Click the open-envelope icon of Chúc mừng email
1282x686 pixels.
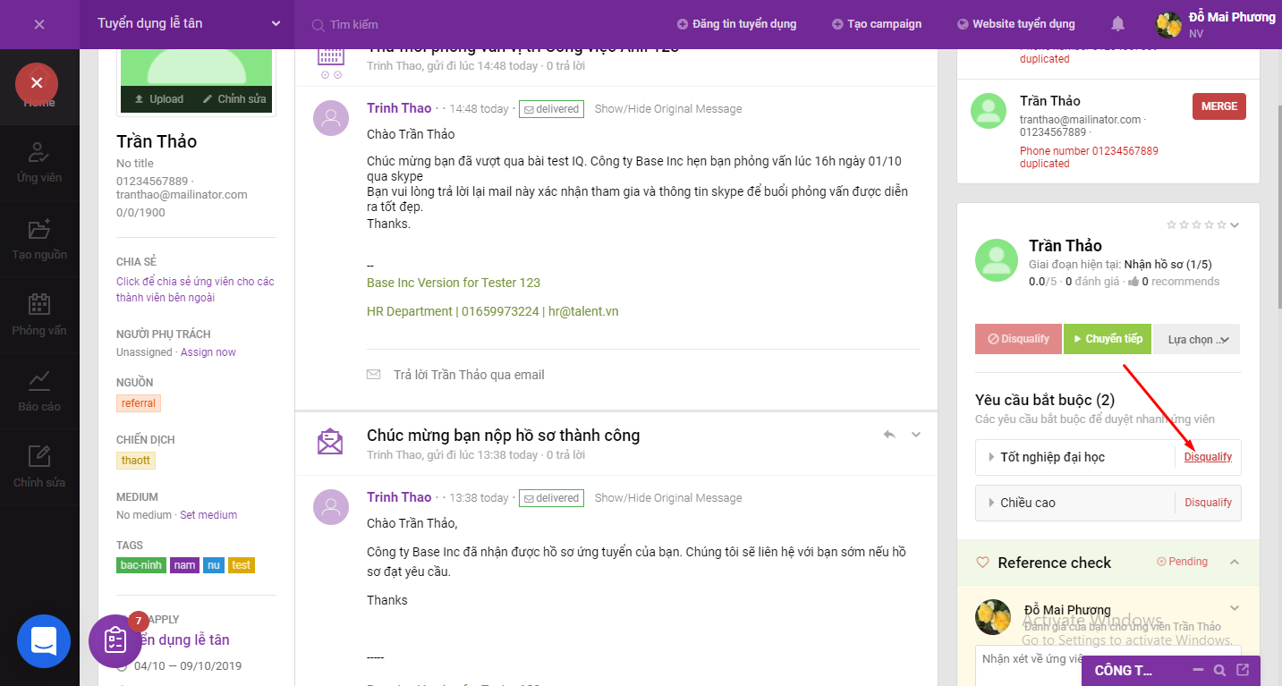[330, 441]
